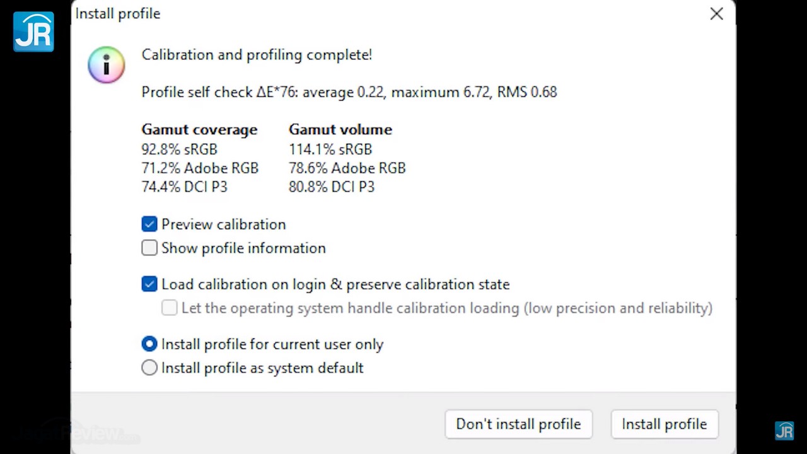Click the Install profile button
807x454 pixels.
point(664,424)
